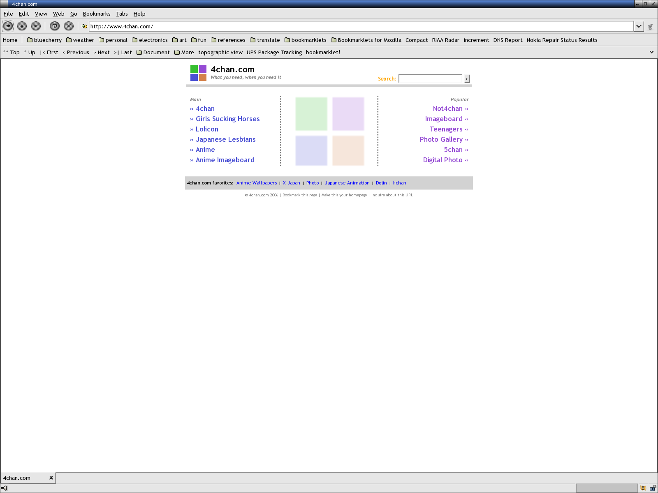Open the weather bookmark folder

[80, 40]
